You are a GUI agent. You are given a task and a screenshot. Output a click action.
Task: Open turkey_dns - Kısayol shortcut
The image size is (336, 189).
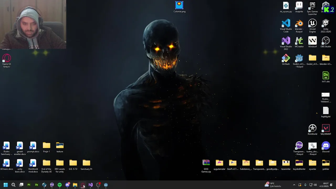click(312, 148)
